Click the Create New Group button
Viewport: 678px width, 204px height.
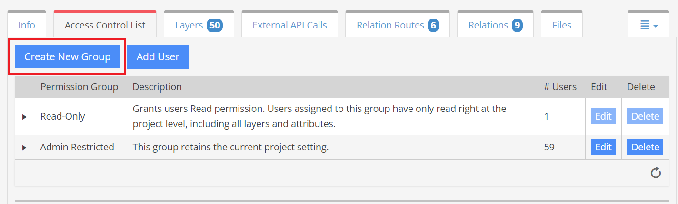click(68, 57)
